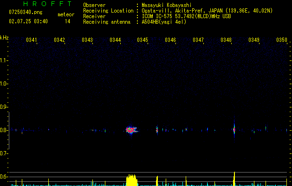Click time marker 0343
292x186 pixels.
(87, 40)
